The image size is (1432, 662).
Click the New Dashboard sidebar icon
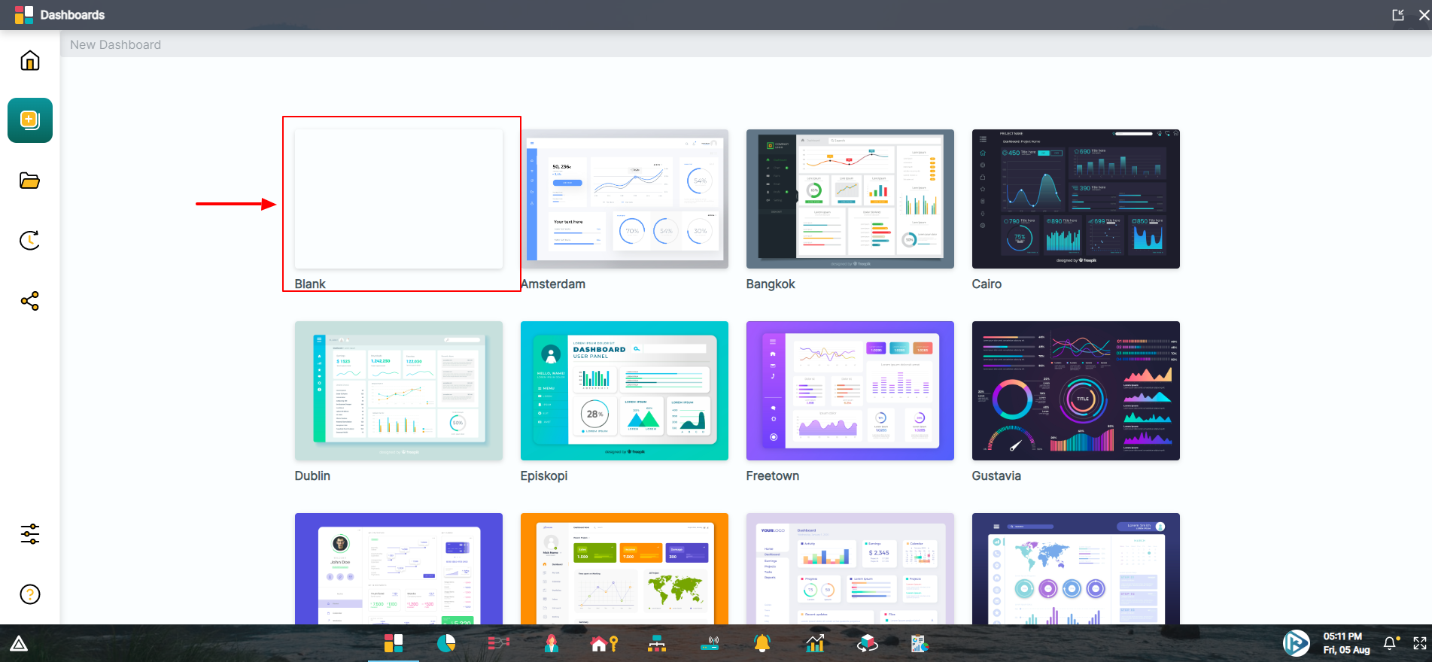(x=30, y=120)
